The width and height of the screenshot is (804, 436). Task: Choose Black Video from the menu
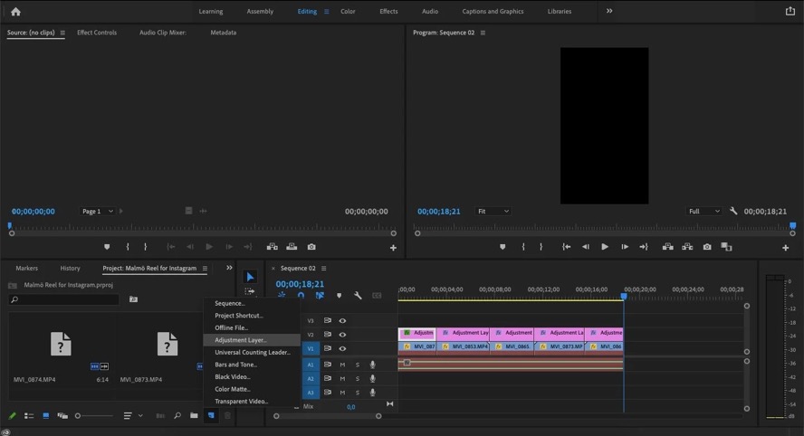(252, 376)
